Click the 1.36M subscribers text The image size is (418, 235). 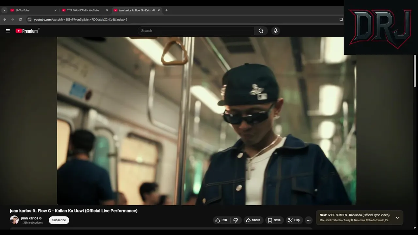point(32,223)
